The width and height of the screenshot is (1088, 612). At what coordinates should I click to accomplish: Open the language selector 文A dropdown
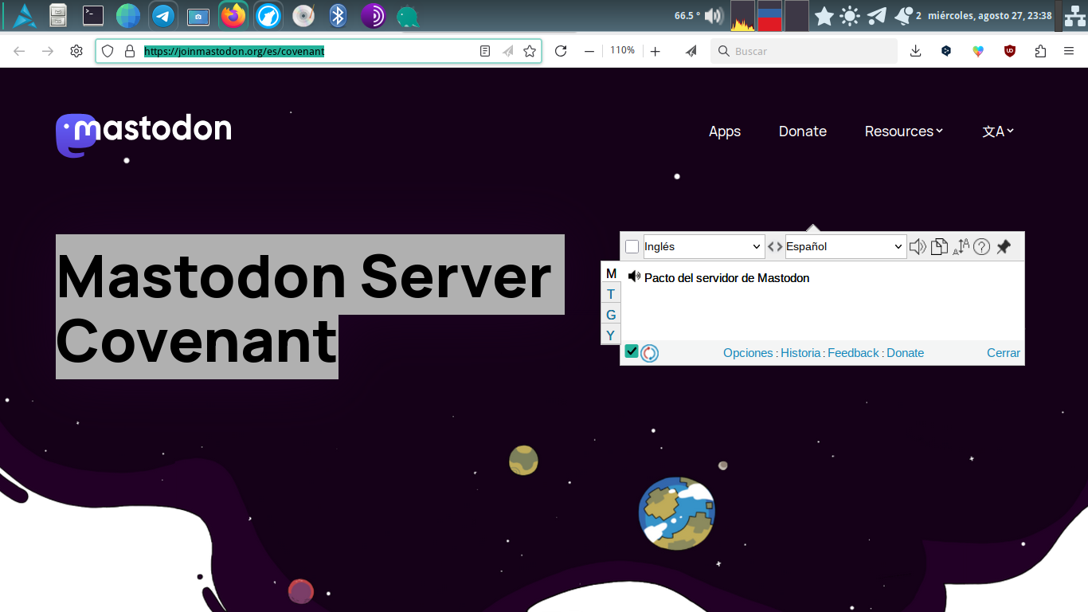(x=998, y=131)
